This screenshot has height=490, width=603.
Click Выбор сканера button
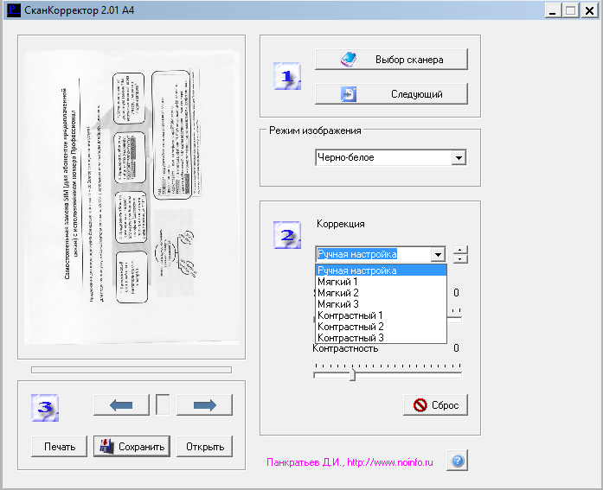[391, 60]
